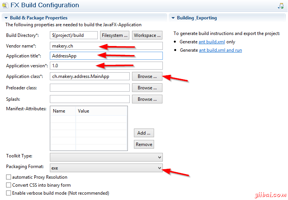Screen dimensions: 288x200
Task: Add a new manifest attribute
Action: [144, 133]
